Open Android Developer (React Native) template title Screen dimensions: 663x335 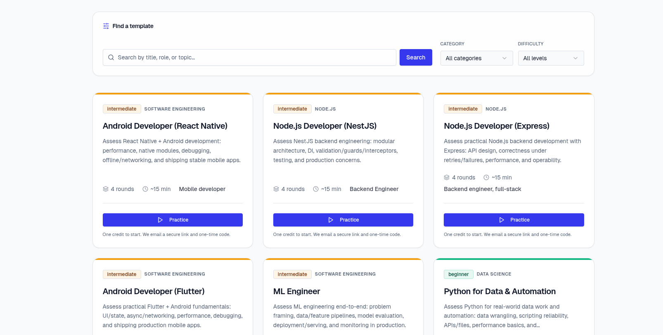(x=165, y=126)
